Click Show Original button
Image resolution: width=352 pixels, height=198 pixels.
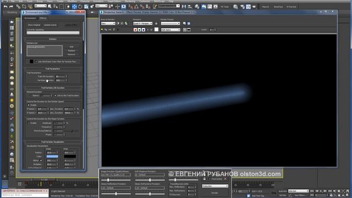pos(34,25)
